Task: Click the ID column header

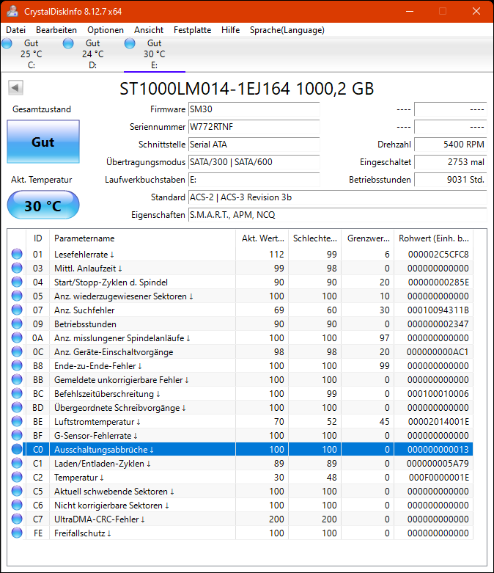Action: coord(37,238)
